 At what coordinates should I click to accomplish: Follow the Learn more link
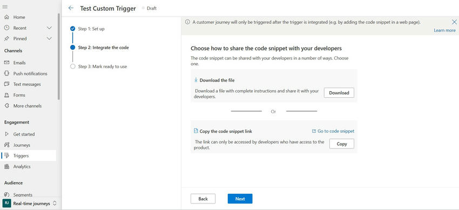click(x=444, y=30)
